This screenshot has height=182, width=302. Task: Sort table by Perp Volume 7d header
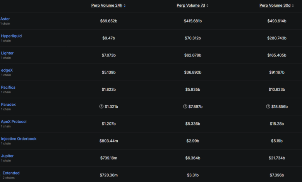coord(190,5)
